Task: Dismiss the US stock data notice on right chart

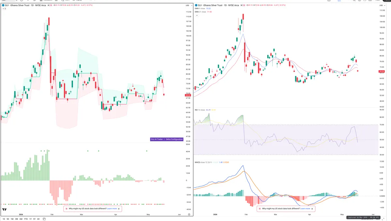Action: pos(312,209)
